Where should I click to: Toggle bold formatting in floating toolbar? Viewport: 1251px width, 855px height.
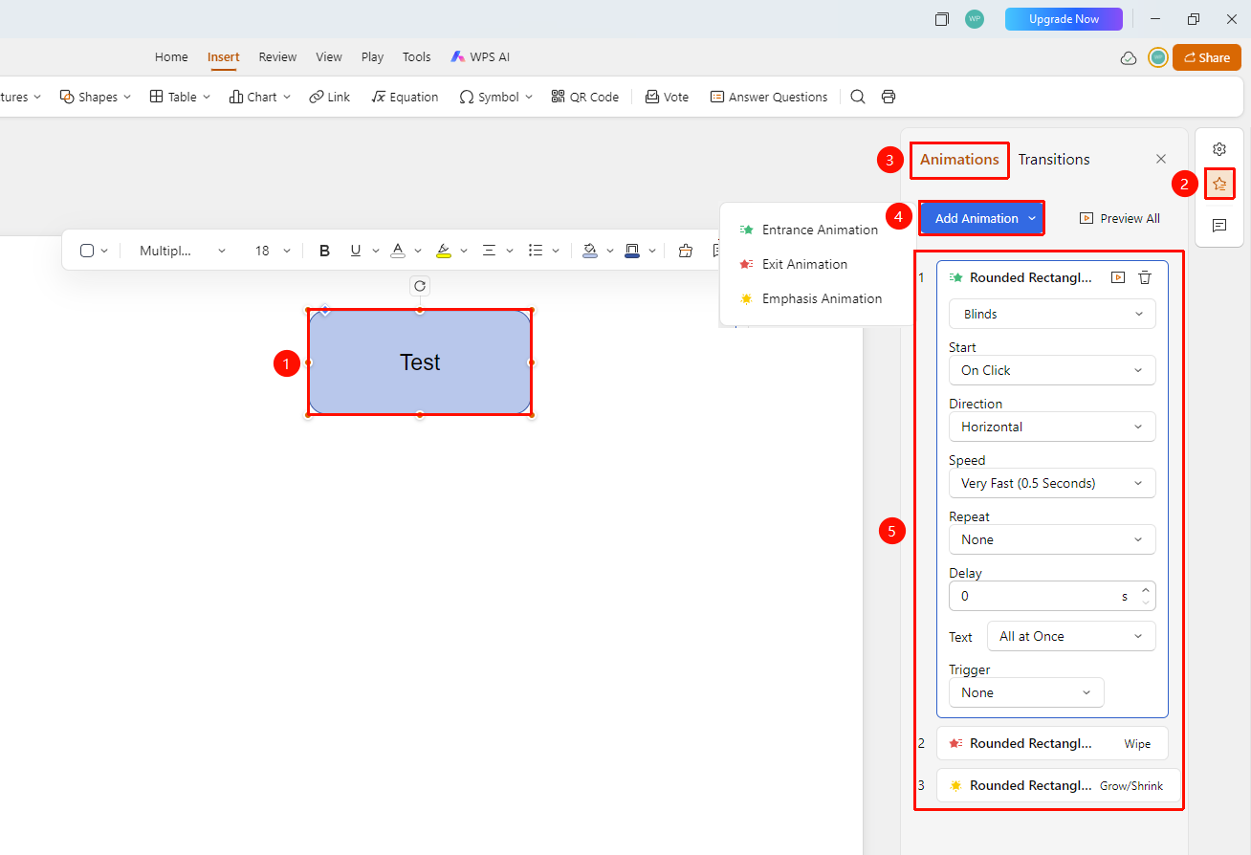tap(324, 251)
